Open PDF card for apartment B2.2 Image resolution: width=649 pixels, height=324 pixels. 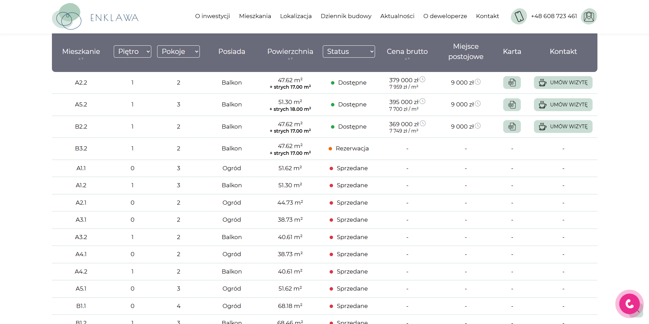(x=512, y=127)
